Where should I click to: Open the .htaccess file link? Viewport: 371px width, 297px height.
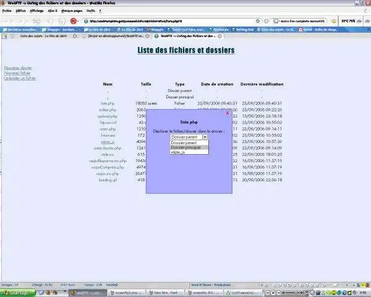(x=108, y=136)
